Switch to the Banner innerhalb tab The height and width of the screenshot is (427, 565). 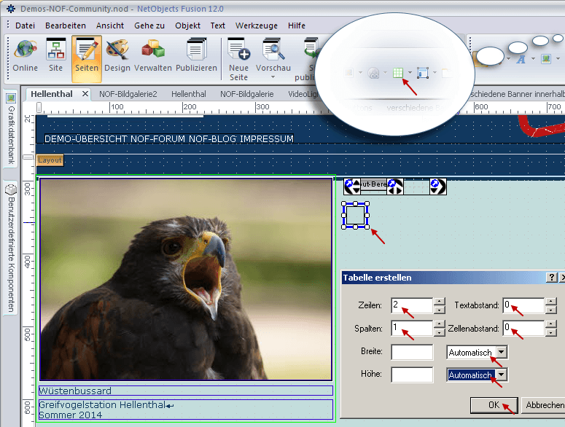coord(518,94)
